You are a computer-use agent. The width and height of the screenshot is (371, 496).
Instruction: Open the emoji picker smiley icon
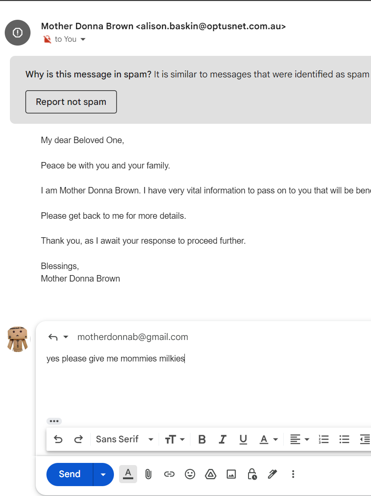(190, 474)
